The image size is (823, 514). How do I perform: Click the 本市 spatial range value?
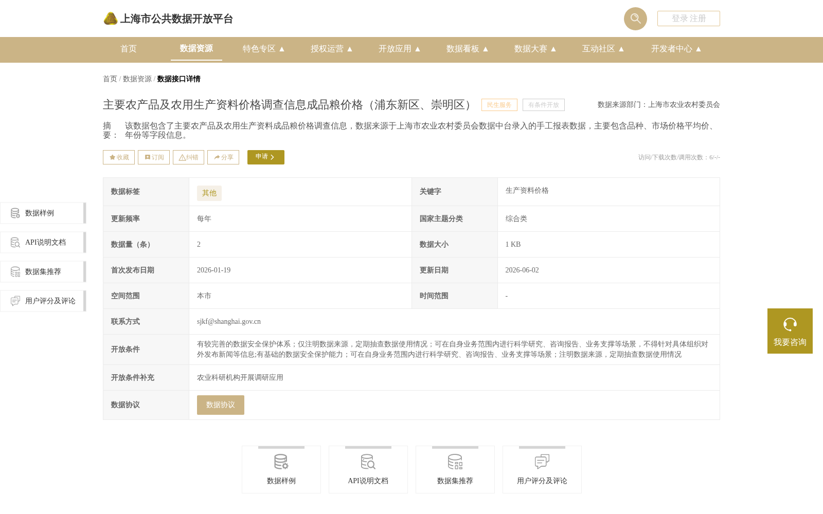pos(204,296)
